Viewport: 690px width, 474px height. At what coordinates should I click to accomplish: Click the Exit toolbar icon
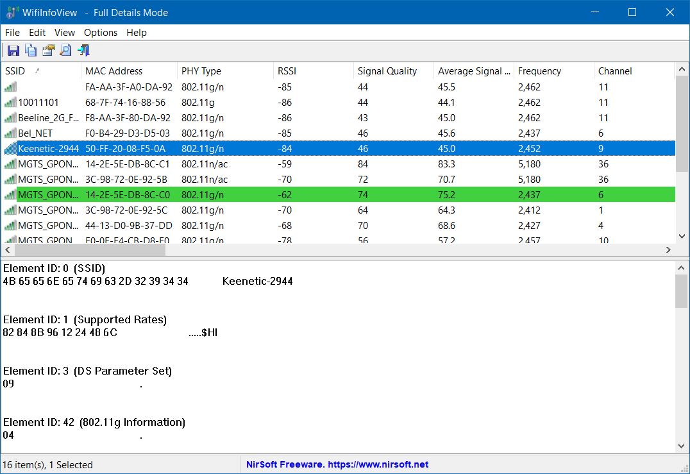click(83, 51)
